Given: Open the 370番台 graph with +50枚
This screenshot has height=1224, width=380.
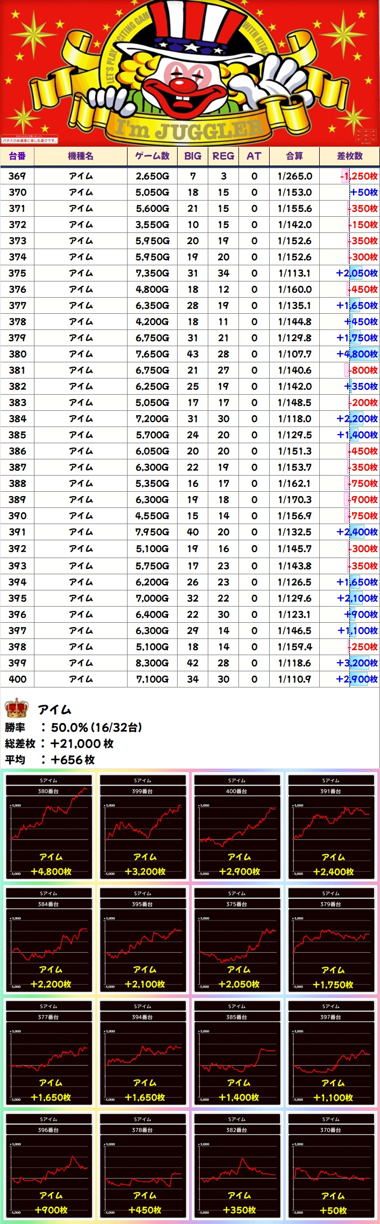Looking at the screenshot, I should pos(332,1165).
